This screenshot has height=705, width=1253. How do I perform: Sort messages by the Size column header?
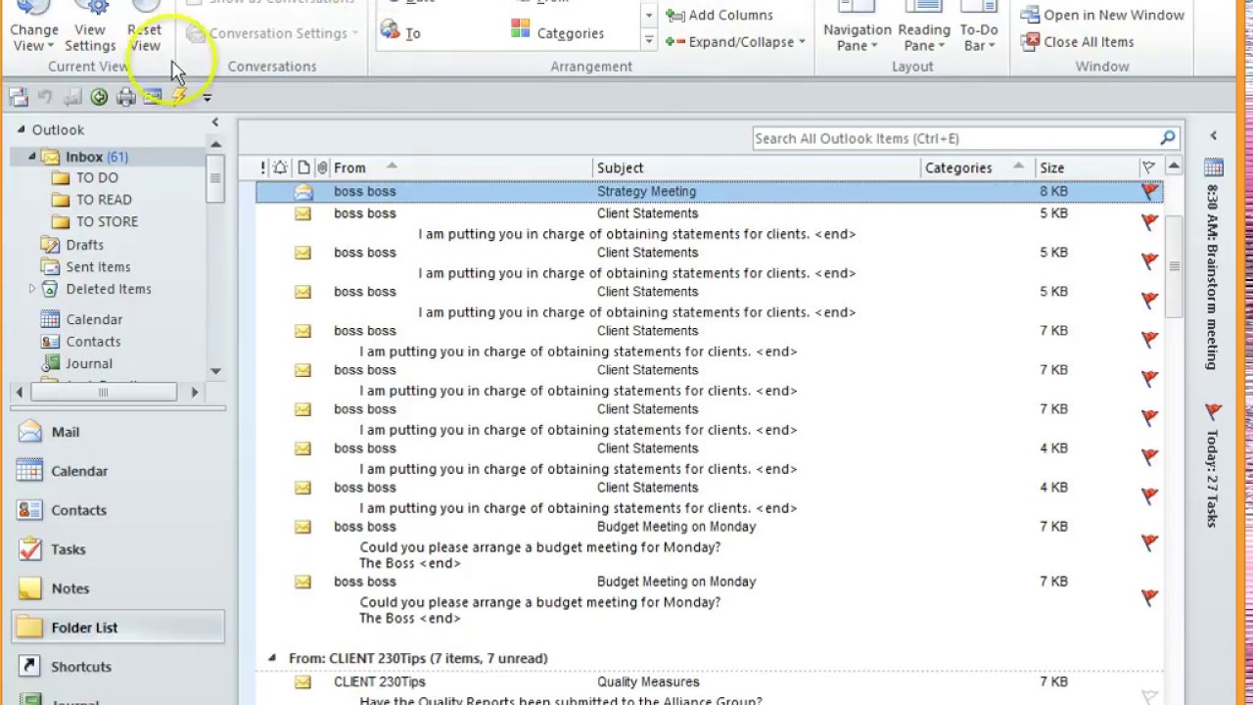(1086, 167)
